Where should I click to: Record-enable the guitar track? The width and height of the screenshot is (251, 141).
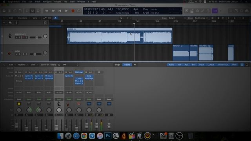(x=24, y=54)
